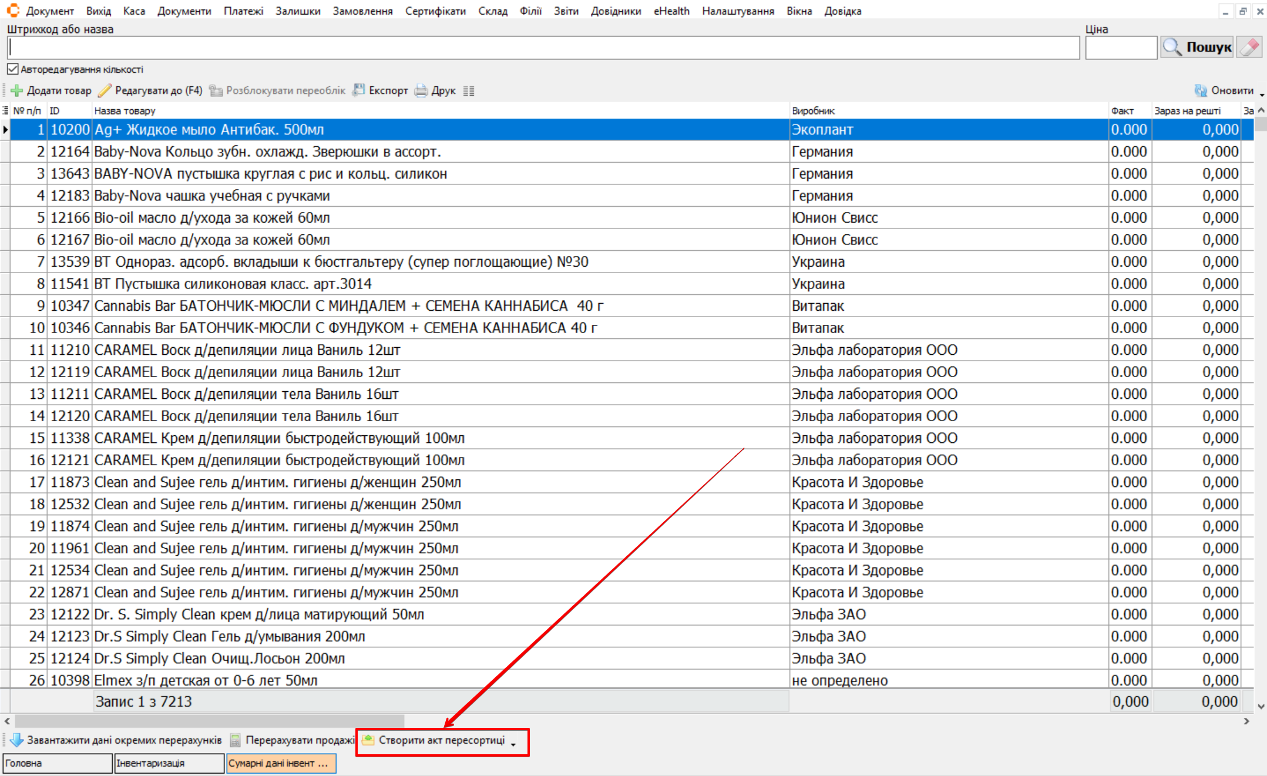Click the Друк printer icon

[x=421, y=90]
